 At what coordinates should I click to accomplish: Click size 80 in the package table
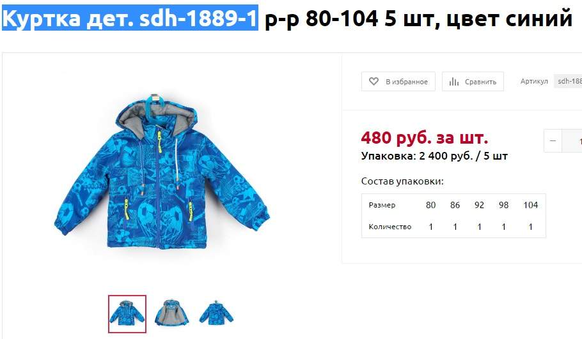point(430,205)
